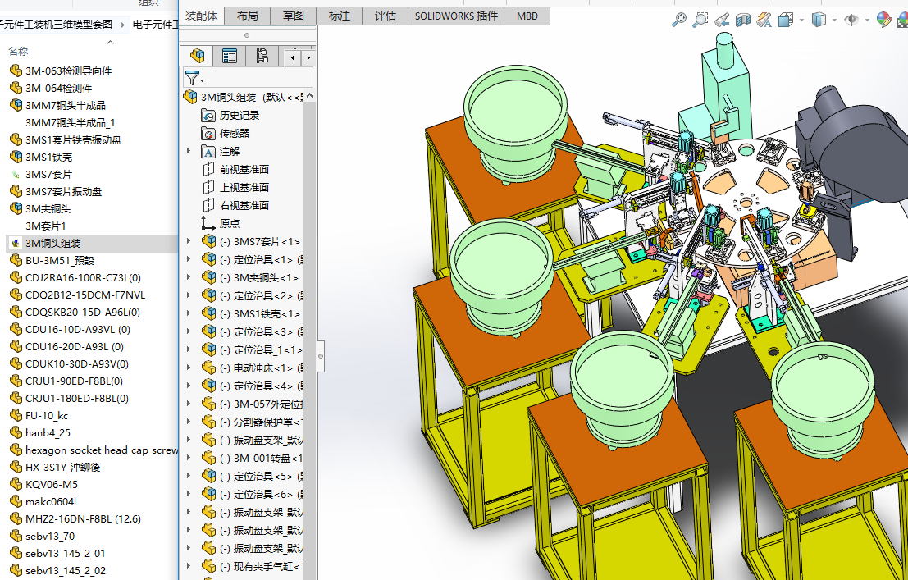Switch to the SOLIDWORKS 插件 tab
The height and width of the screenshot is (580, 908).
456,16
